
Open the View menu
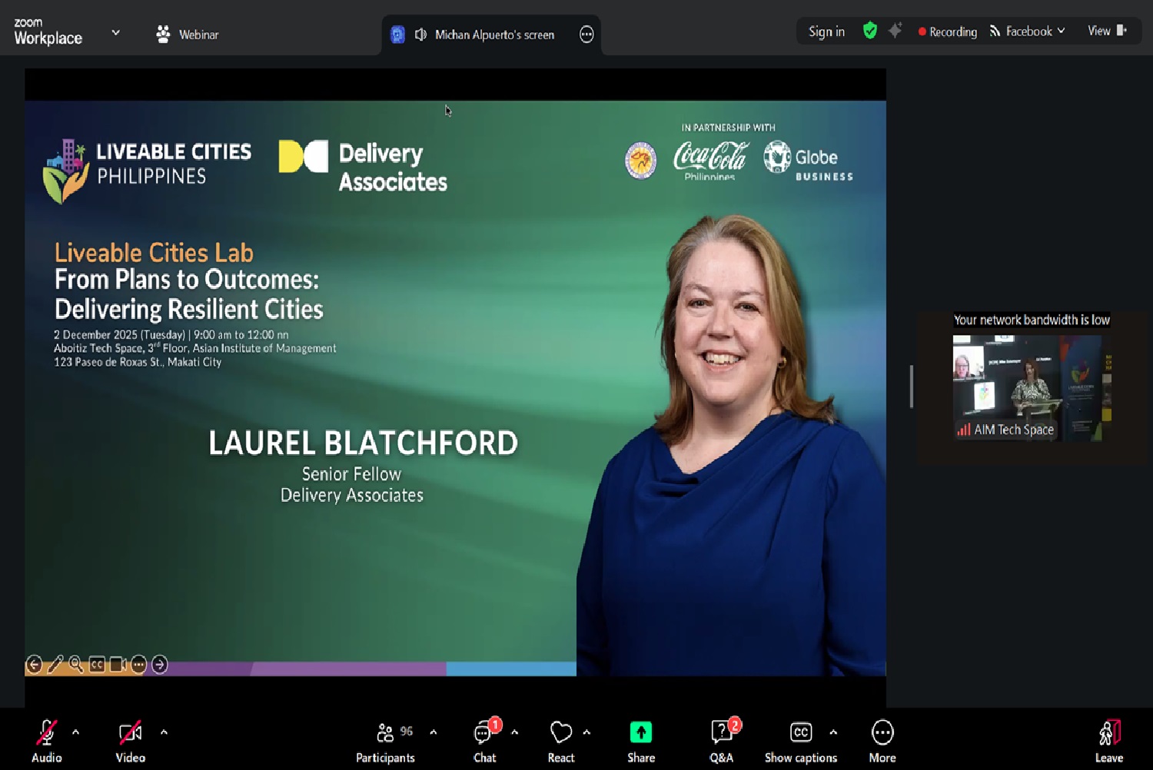click(x=1106, y=31)
